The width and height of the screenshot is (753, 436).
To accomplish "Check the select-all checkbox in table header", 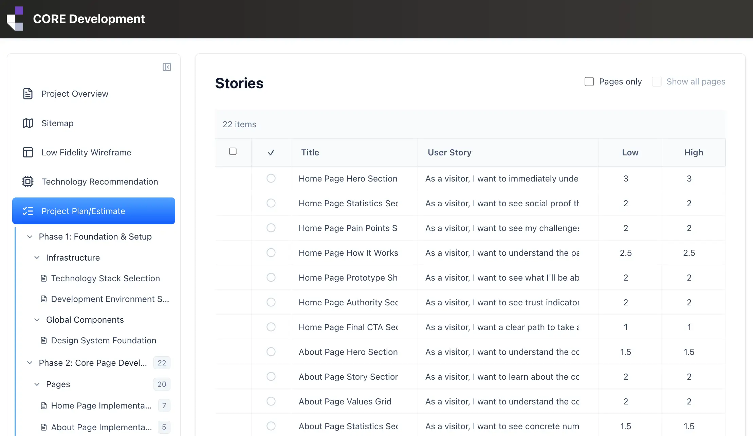I will pos(233,151).
